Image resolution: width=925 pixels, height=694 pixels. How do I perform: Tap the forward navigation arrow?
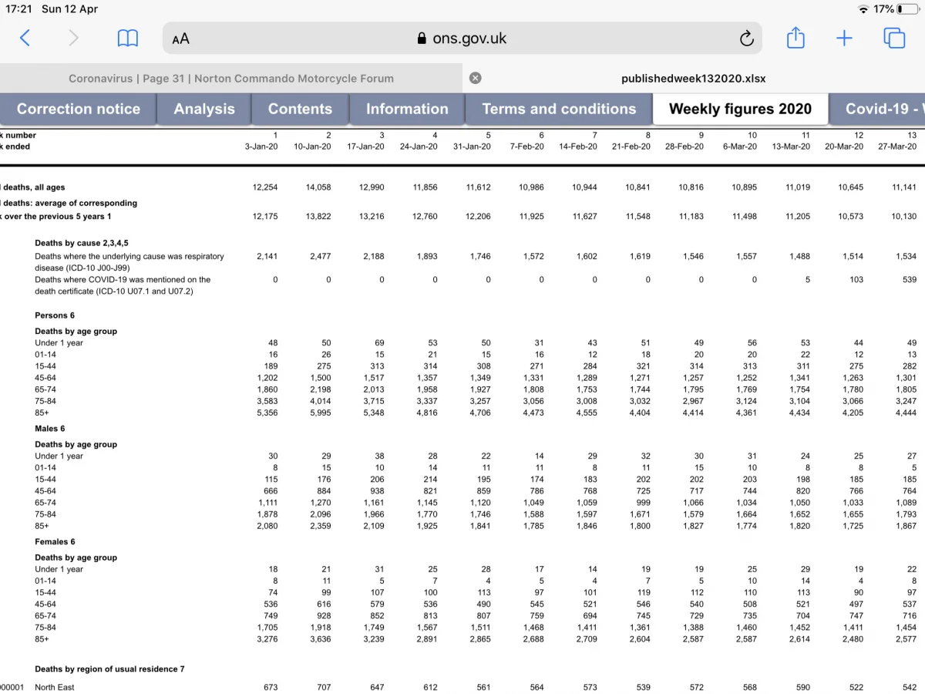point(73,38)
